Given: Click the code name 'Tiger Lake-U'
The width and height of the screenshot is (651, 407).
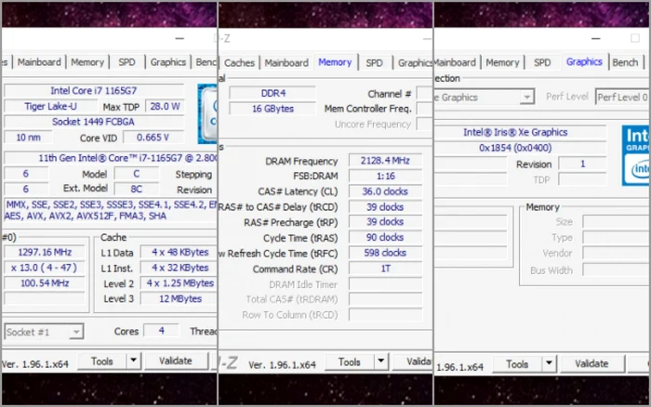Looking at the screenshot, I should click(x=50, y=106).
